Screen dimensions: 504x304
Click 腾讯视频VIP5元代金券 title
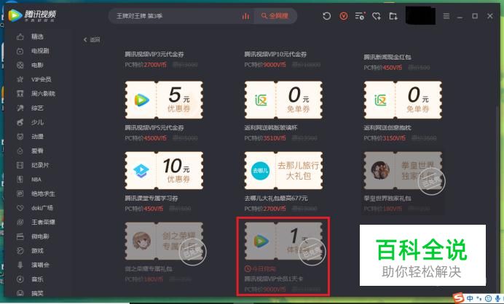point(154,128)
